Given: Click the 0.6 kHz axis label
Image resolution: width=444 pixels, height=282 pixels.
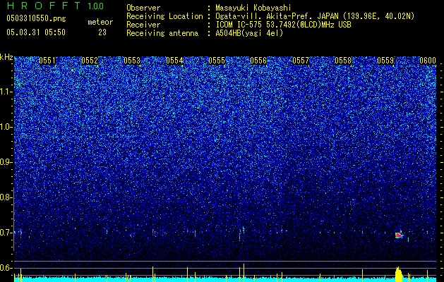Looking at the screenshot, I should click(x=6, y=268).
